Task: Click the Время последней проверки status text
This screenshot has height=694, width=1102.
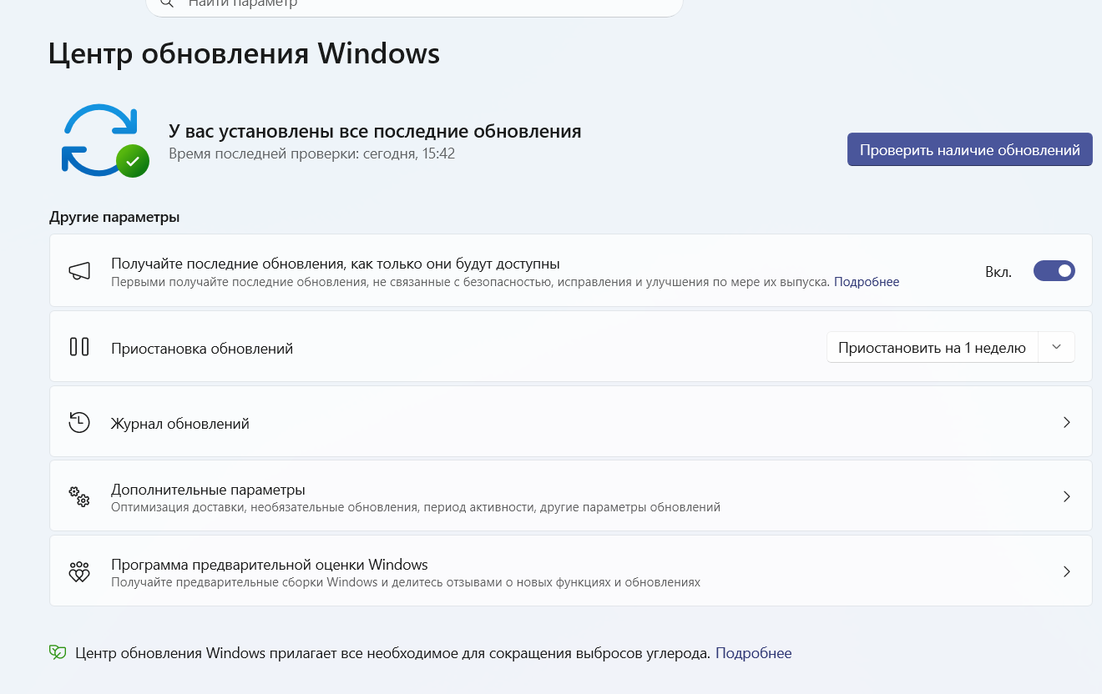Action: point(312,154)
